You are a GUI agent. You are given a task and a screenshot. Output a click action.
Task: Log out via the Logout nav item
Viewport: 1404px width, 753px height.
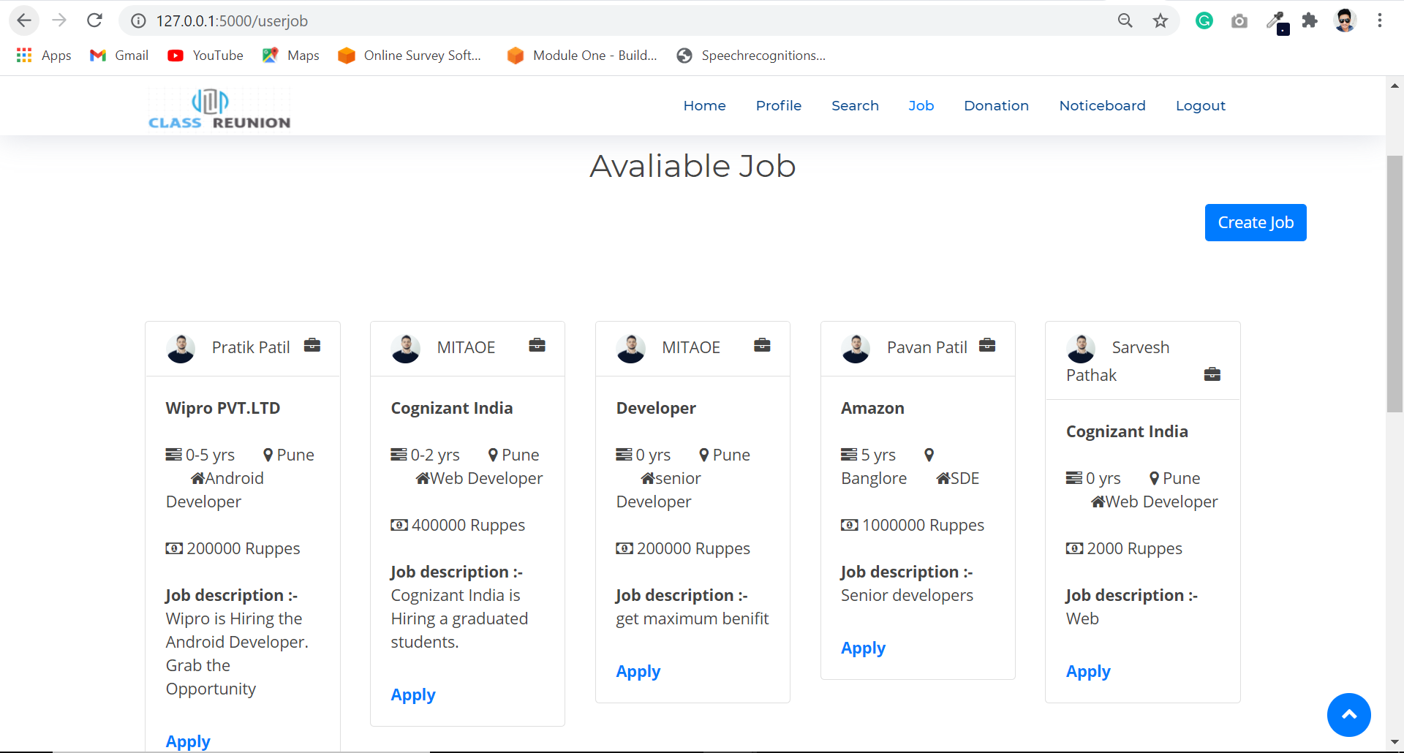click(x=1201, y=106)
